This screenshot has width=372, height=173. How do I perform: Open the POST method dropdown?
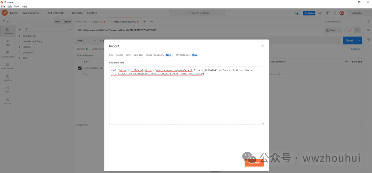point(86,40)
